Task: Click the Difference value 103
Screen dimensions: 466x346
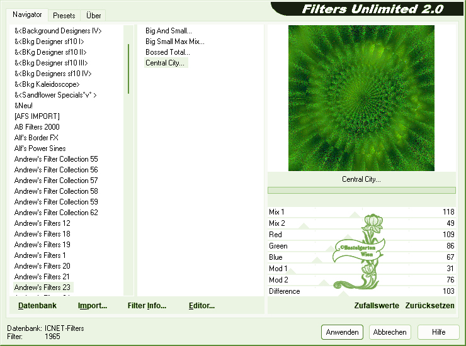Action: (448, 291)
